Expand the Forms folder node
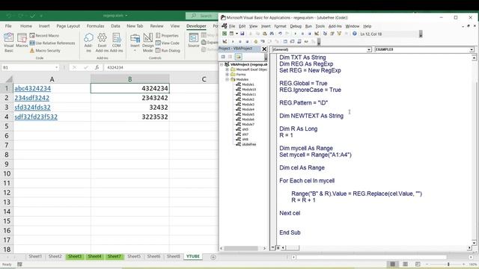Viewport: 479px width, 269px height. pyautogui.click(x=228, y=75)
